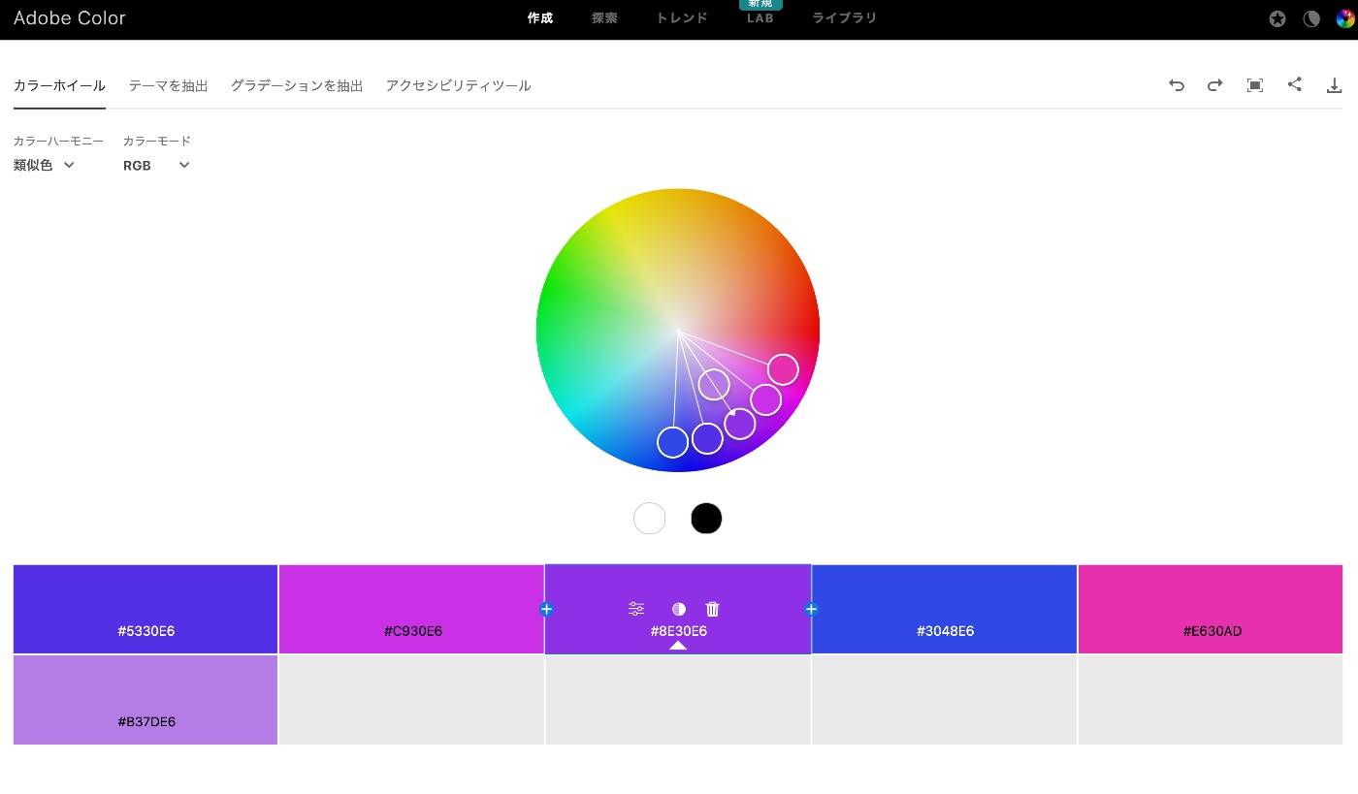Click the undo arrow icon
1358x794 pixels.
(x=1177, y=85)
